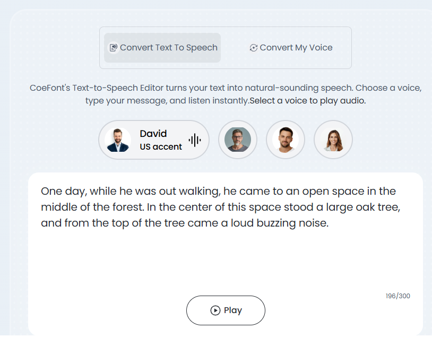Click the audio waveform icon beside David
The width and height of the screenshot is (432, 346).
point(195,140)
